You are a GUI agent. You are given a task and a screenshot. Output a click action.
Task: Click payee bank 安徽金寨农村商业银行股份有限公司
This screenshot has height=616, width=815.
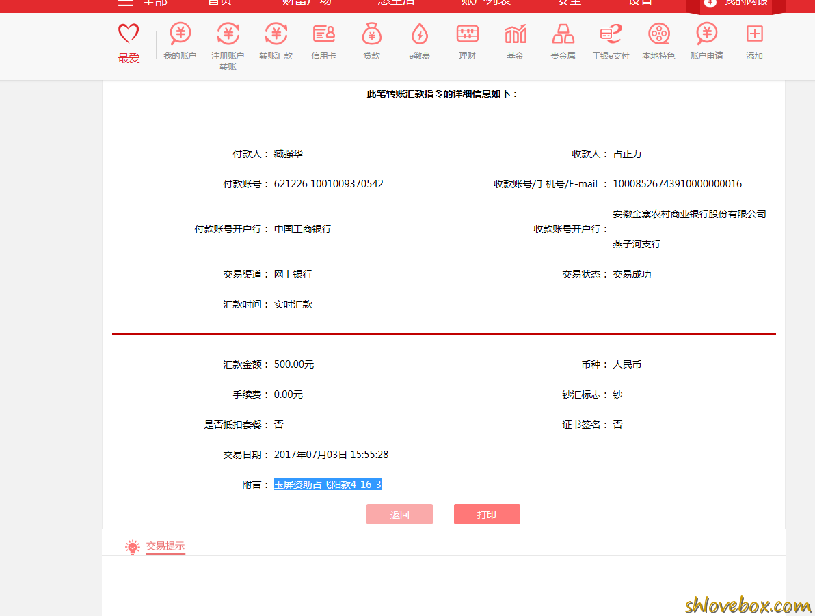point(690,213)
